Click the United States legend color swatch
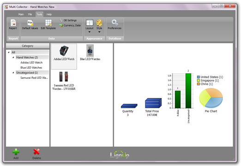Viewport: 241px width, 166px height. pyautogui.click(x=199, y=77)
